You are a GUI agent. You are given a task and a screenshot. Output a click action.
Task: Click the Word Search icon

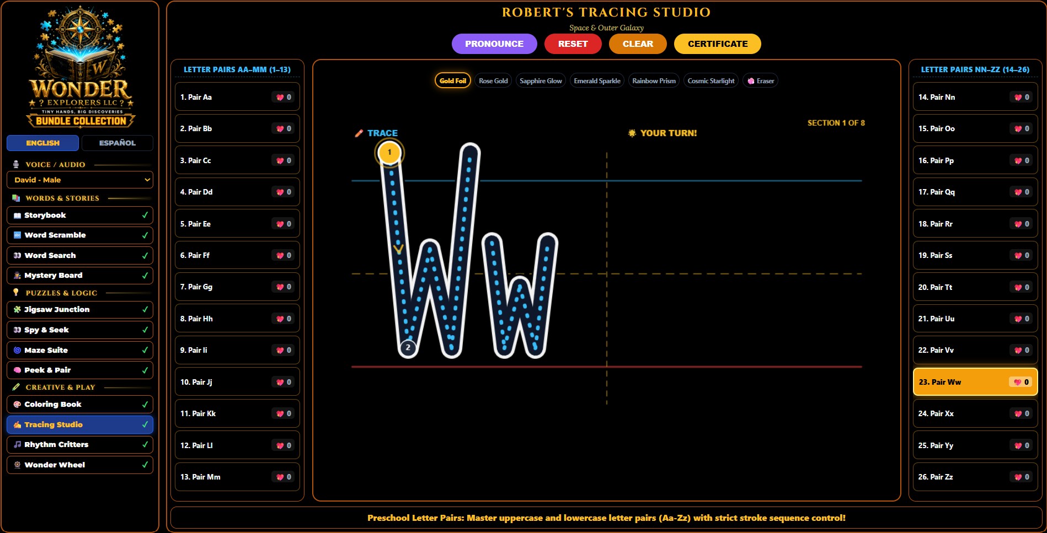[x=17, y=256]
